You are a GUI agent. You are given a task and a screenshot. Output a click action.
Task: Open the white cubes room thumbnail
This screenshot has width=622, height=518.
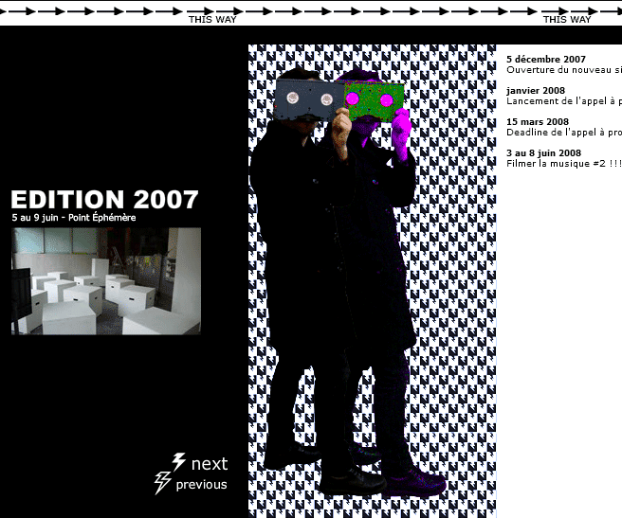tap(106, 280)
